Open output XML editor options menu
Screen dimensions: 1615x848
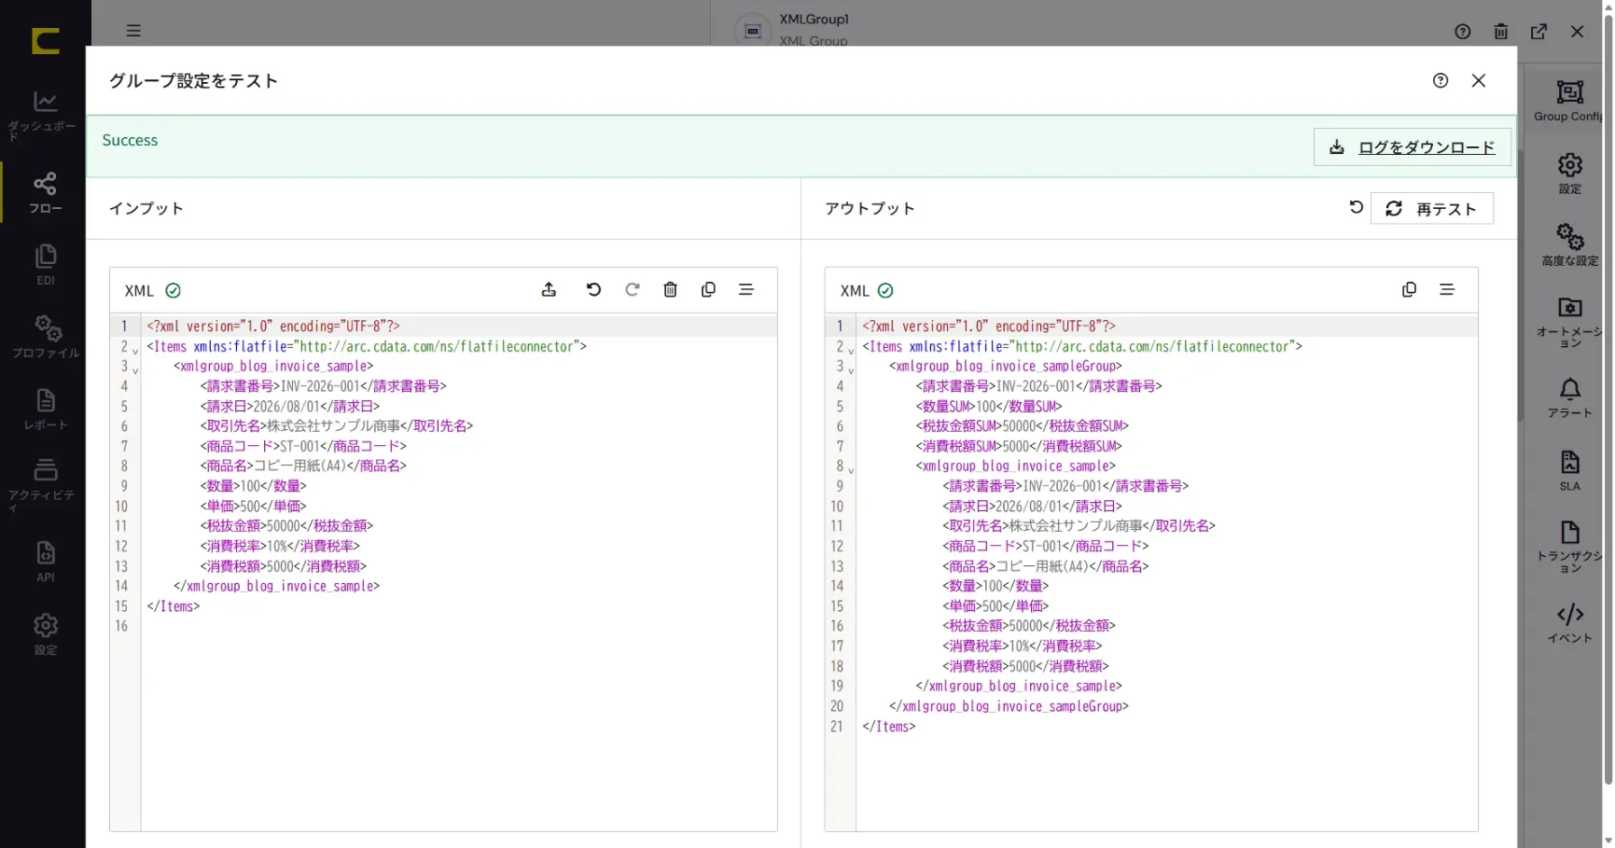(1447, 290)
